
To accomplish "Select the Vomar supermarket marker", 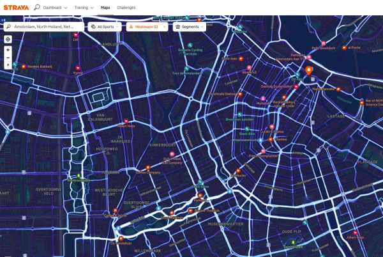I will pos(78,68).
